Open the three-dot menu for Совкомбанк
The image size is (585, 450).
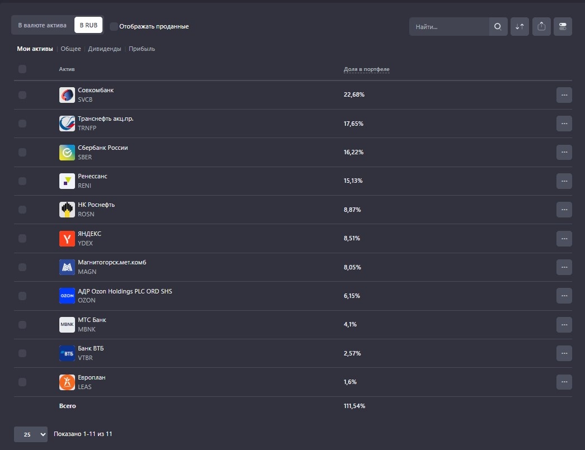click(x=564, y=95)
